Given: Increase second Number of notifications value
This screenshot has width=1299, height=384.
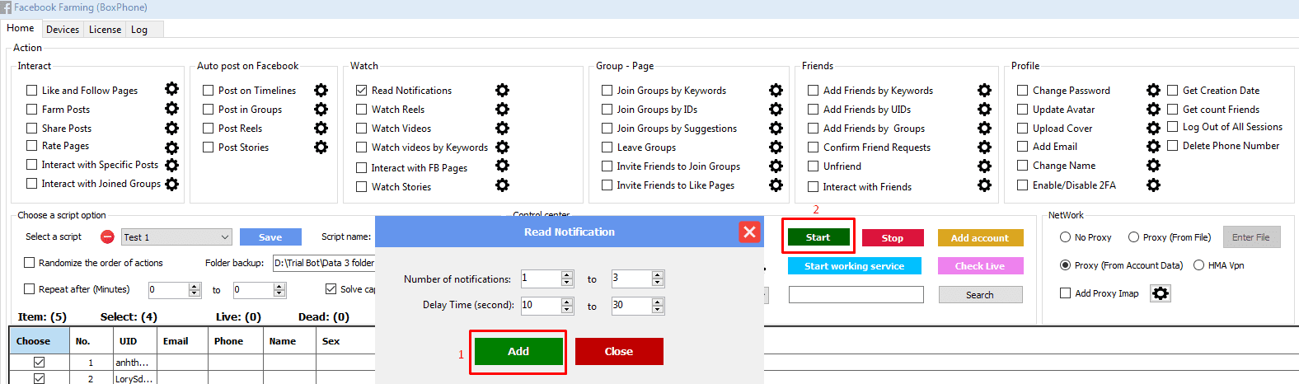Looking at the screenshot, I should coord(658,275).
